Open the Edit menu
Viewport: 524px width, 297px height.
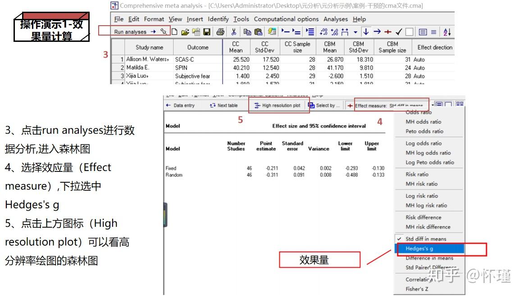[x=134, y=19]
